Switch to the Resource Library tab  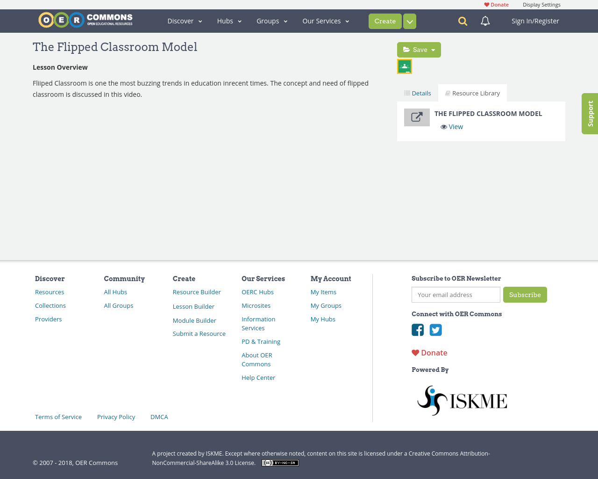pyautogui.click(x=472, y=93)
